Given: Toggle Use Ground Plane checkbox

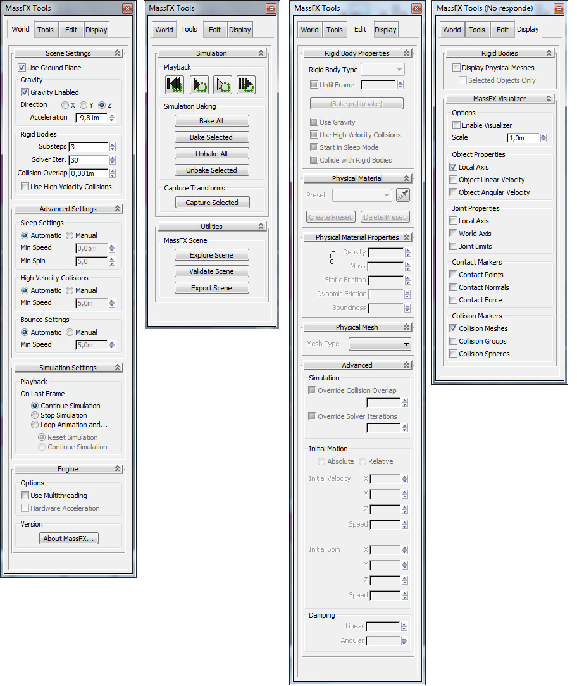Looking at the screenshot, I should coord(22,67).
